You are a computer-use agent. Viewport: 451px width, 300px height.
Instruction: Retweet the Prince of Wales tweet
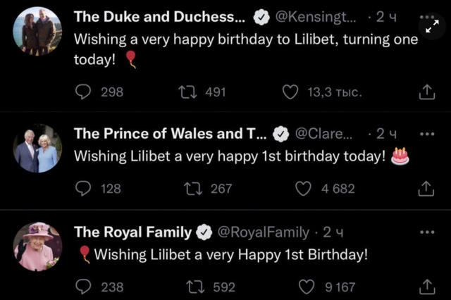point(192,189)
